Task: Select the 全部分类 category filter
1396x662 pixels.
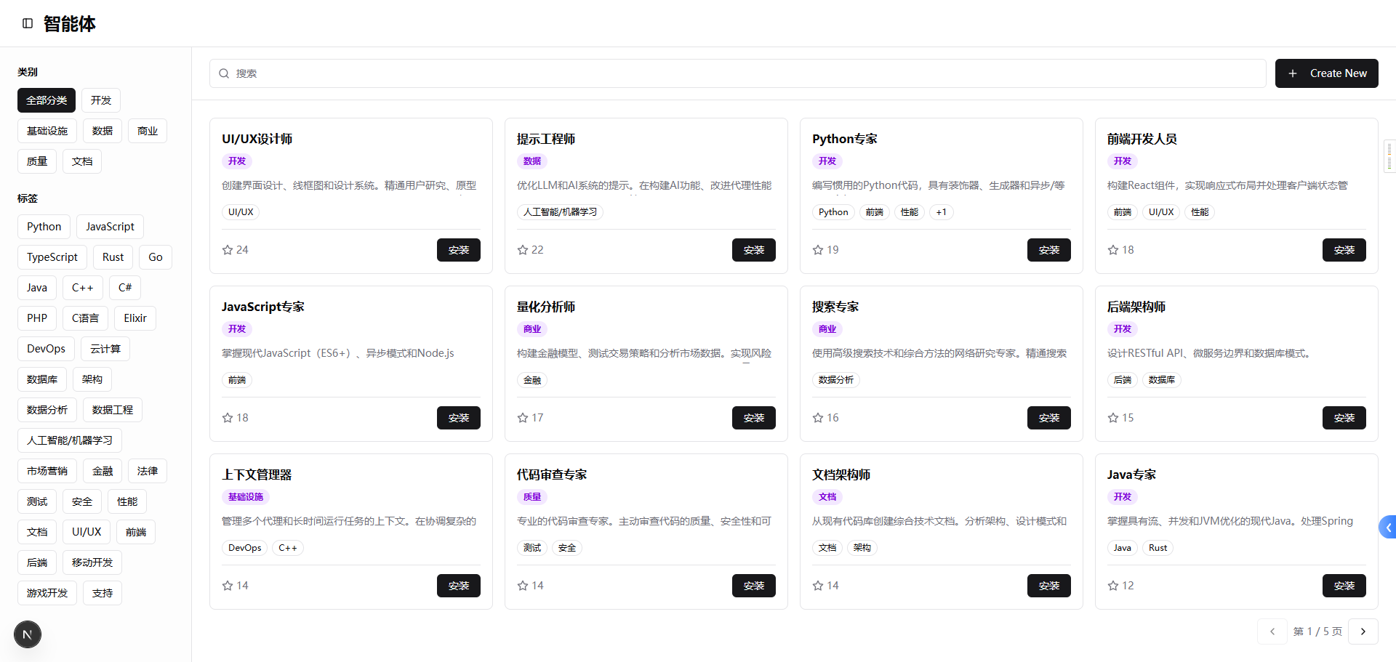Action: [47, 100]
